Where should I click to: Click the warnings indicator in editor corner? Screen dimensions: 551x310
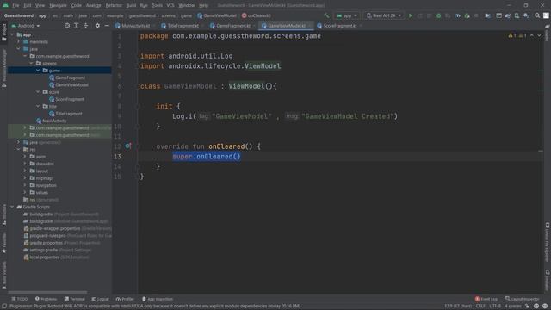[x=517, y=36]
